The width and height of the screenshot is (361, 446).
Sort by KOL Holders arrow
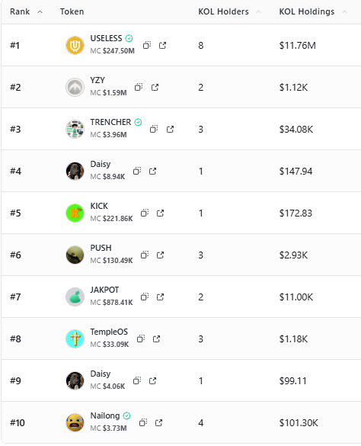tap(258, 11)
